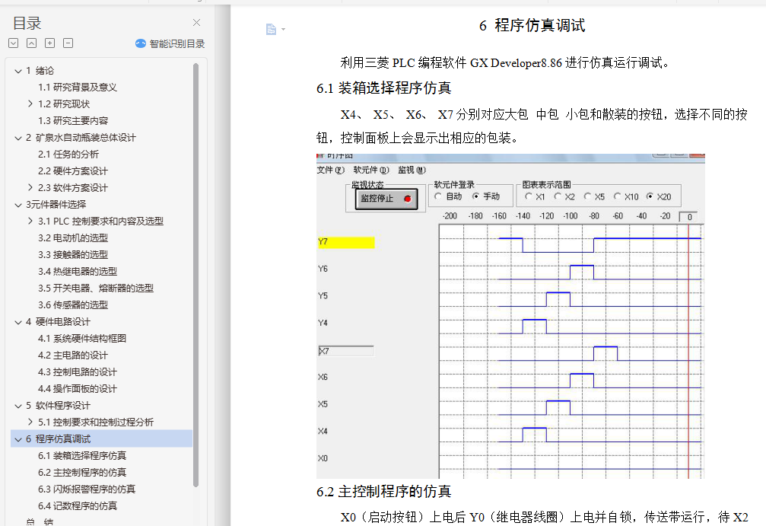Screen dimensions: 766x526
Task: Go to 3.3 接触器的选型
Action: click(73, 255)
